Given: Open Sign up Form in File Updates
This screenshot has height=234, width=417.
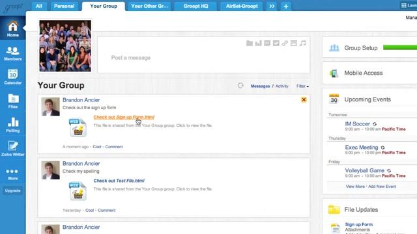Looking at the screenshot, I should coord(359,224).
